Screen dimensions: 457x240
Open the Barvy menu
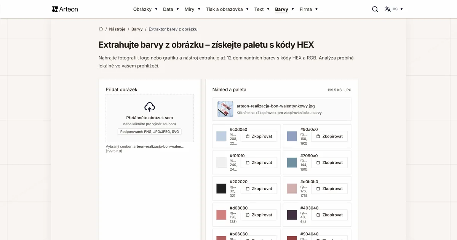point(281,9)
